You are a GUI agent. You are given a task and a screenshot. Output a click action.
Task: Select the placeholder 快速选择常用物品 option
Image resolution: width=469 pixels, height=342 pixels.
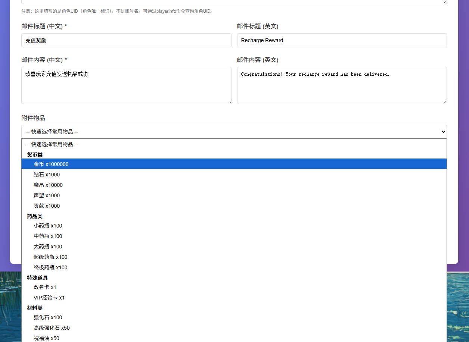tap(52, 144)
